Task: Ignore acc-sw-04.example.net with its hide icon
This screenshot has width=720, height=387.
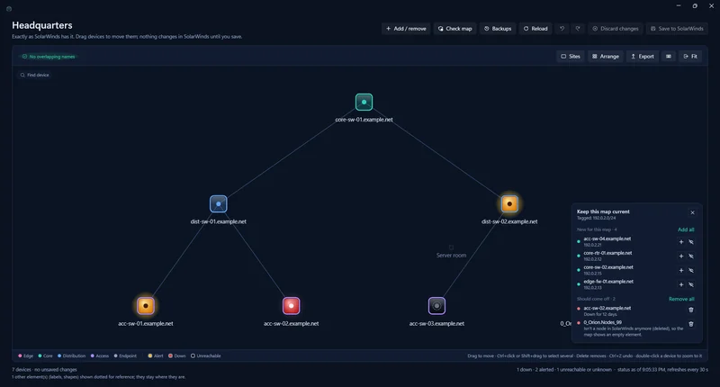Action: click(691, 242)
